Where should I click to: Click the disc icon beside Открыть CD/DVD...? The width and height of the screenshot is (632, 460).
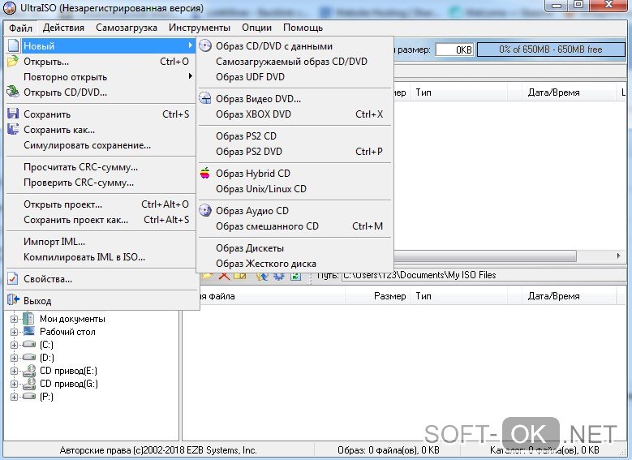[x=13, y=92]
